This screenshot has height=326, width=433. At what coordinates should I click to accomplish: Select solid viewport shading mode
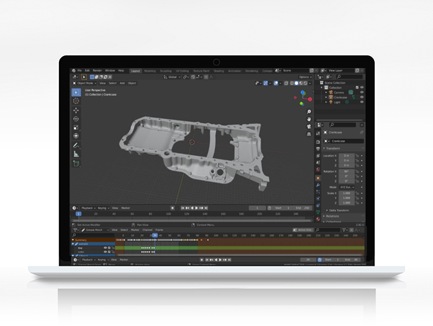(x=296, y=83)
